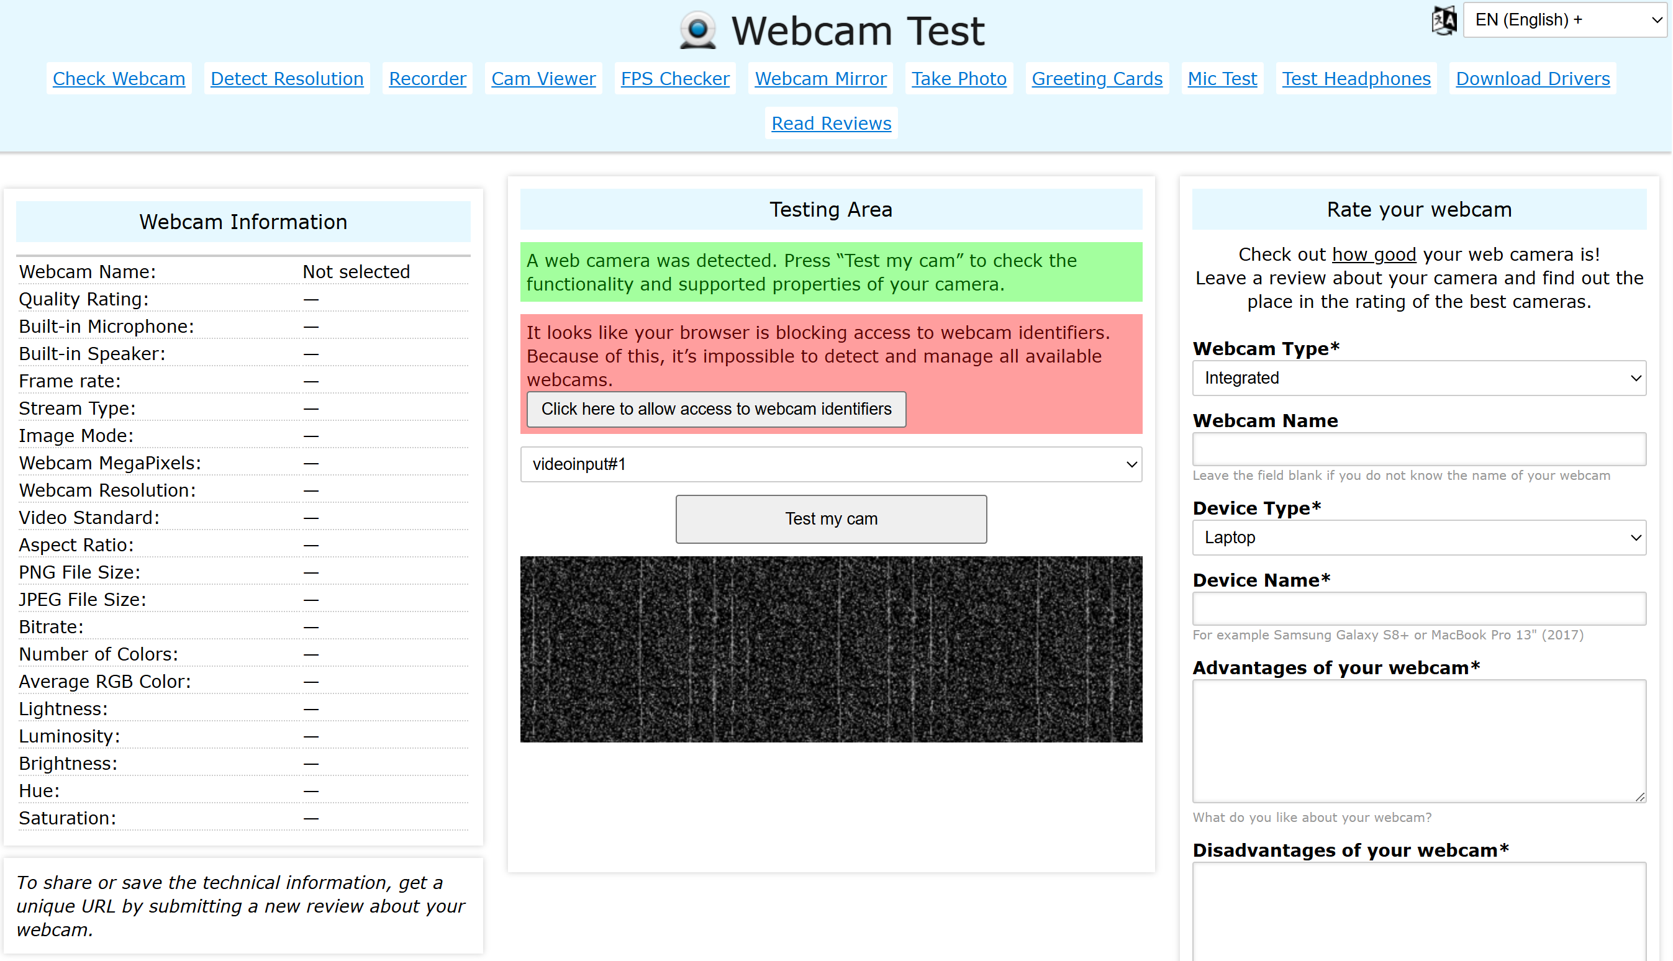This screenshot has width=1673, height=961.
Task: Allow access to webcam identifiers button
Action: click(715, 408)
